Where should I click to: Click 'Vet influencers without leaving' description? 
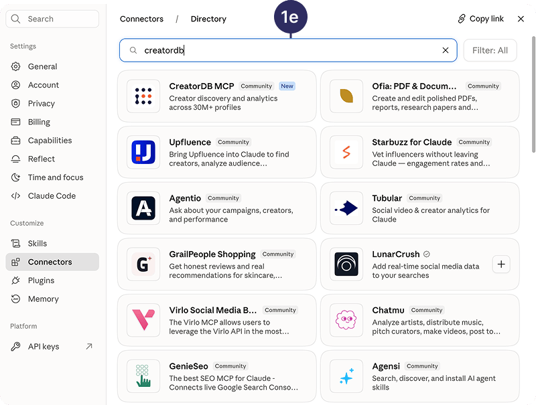(x=431, y=159)
